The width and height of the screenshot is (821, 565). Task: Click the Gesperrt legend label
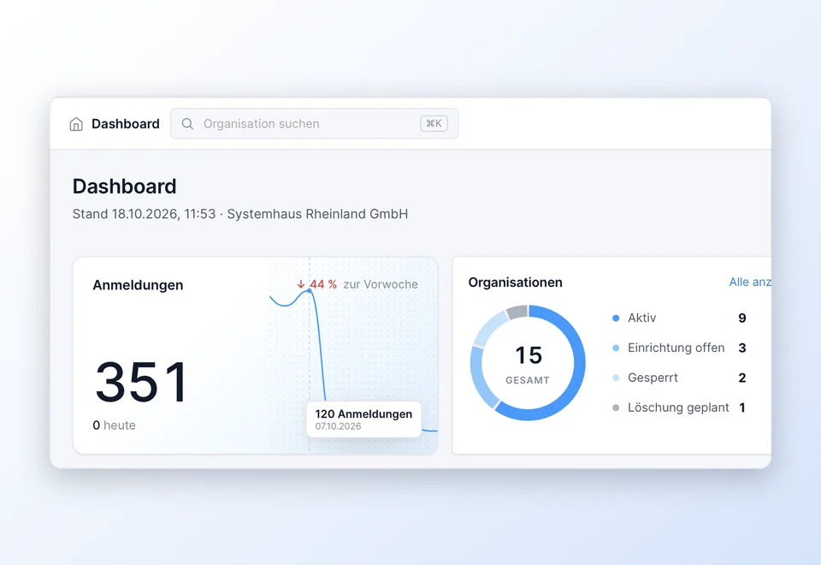coord(653,378)
